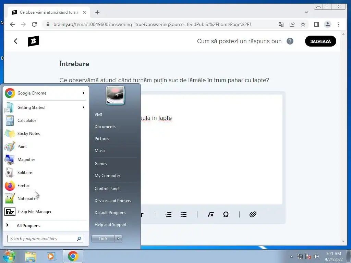
Task: Open shutdown options arrow next to Lock
Action: coord(118,239)
